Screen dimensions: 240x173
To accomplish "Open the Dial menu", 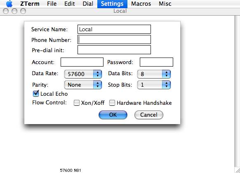I will [x=88, y=4].
